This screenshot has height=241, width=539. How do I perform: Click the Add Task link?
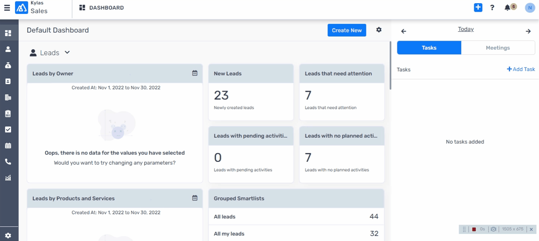click(x=521, y=69)
